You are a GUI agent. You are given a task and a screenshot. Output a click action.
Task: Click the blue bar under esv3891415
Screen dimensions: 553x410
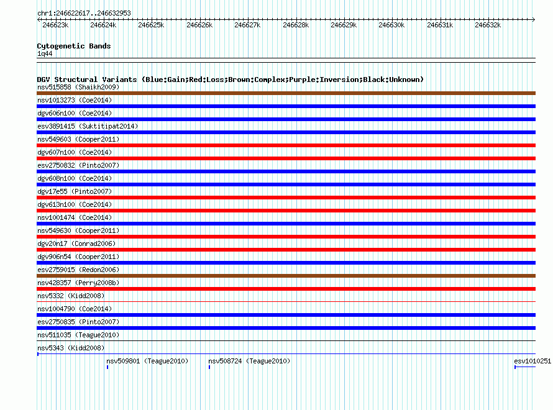[286, 132]
